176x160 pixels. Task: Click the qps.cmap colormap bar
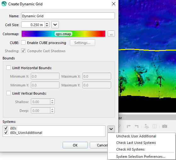tap(63, 34)
